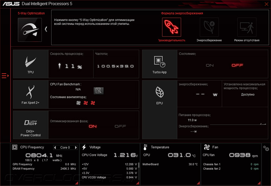Click the Доступно max CPU power value
Image resolution: width=271 pixels, height=186 pixels.
248,95
